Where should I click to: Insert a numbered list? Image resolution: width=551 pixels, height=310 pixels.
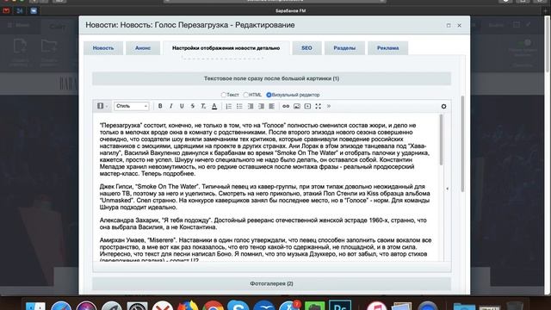coord(228,106)
